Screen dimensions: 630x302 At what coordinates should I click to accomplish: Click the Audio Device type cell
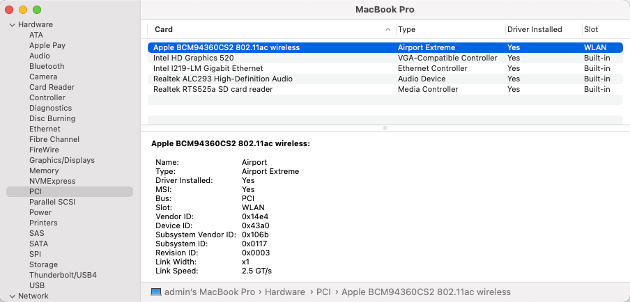(422, 79)
